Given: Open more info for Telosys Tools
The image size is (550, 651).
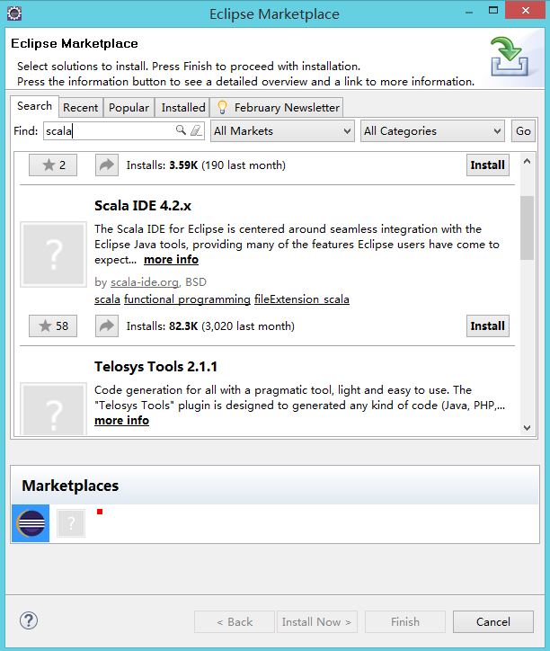Looking at the screenshot, I should (121, 421).
